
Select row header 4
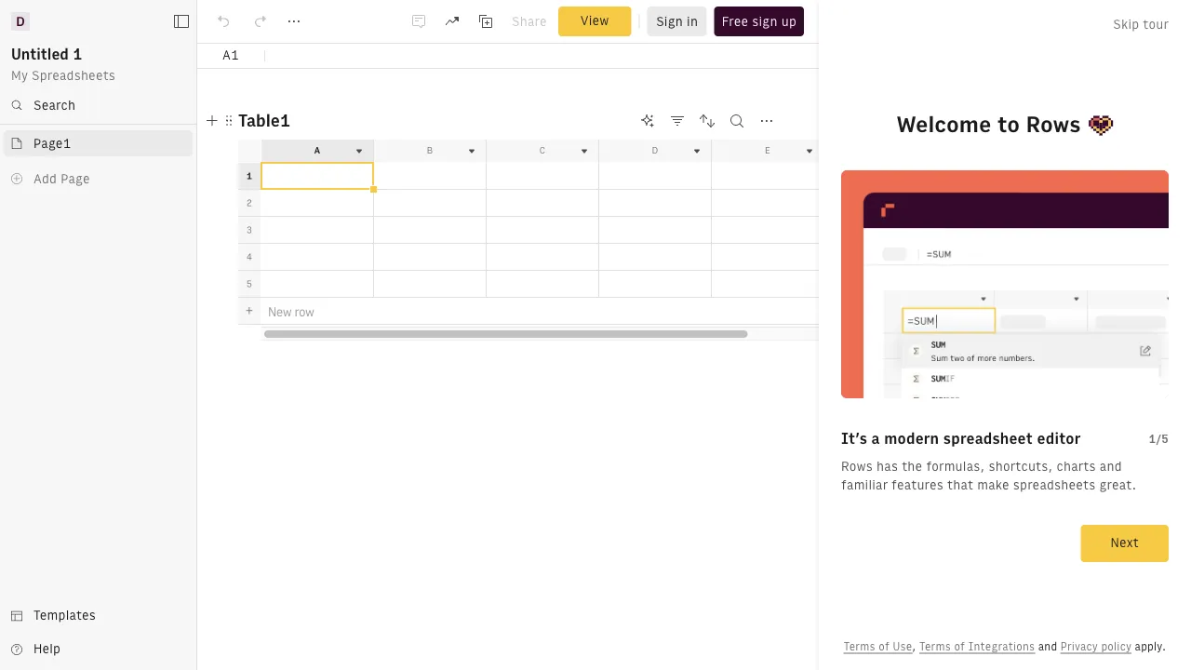(249, 257)
